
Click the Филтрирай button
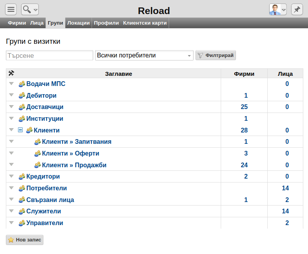click(x=216, y=55)
